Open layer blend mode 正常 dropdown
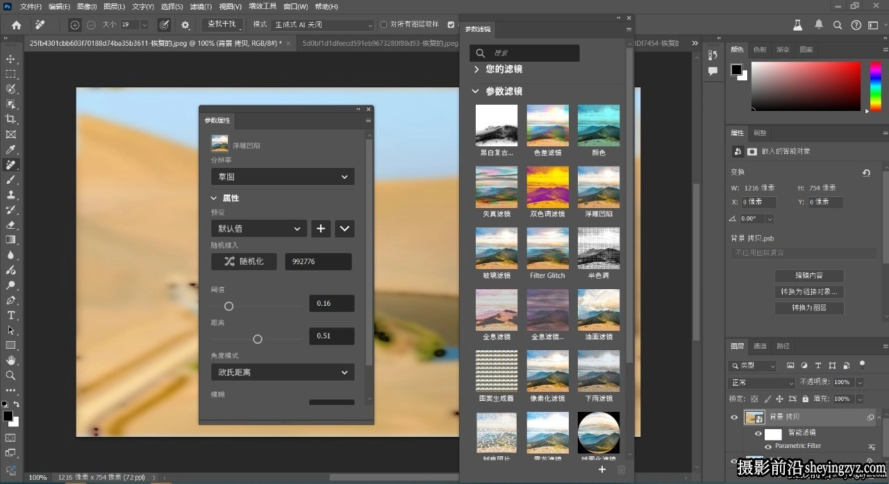 [x=761, y=383]
